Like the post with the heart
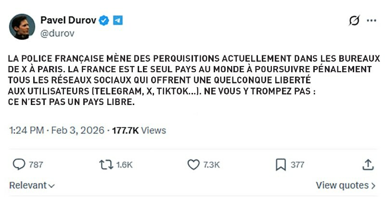The width and height of the screenshot is (385, 197). [193, 165]
